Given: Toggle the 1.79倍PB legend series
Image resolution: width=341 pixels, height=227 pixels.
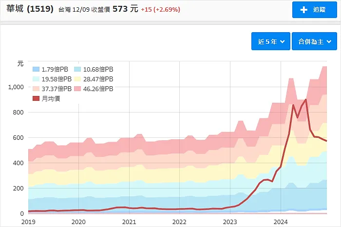Looking at the screenshot, I should [x=50, y=69].
